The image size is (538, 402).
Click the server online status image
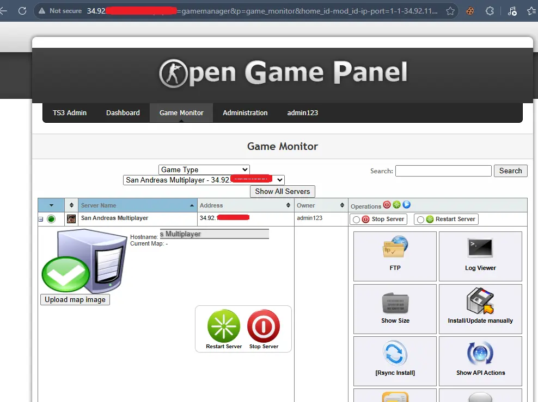pos(84,261)
